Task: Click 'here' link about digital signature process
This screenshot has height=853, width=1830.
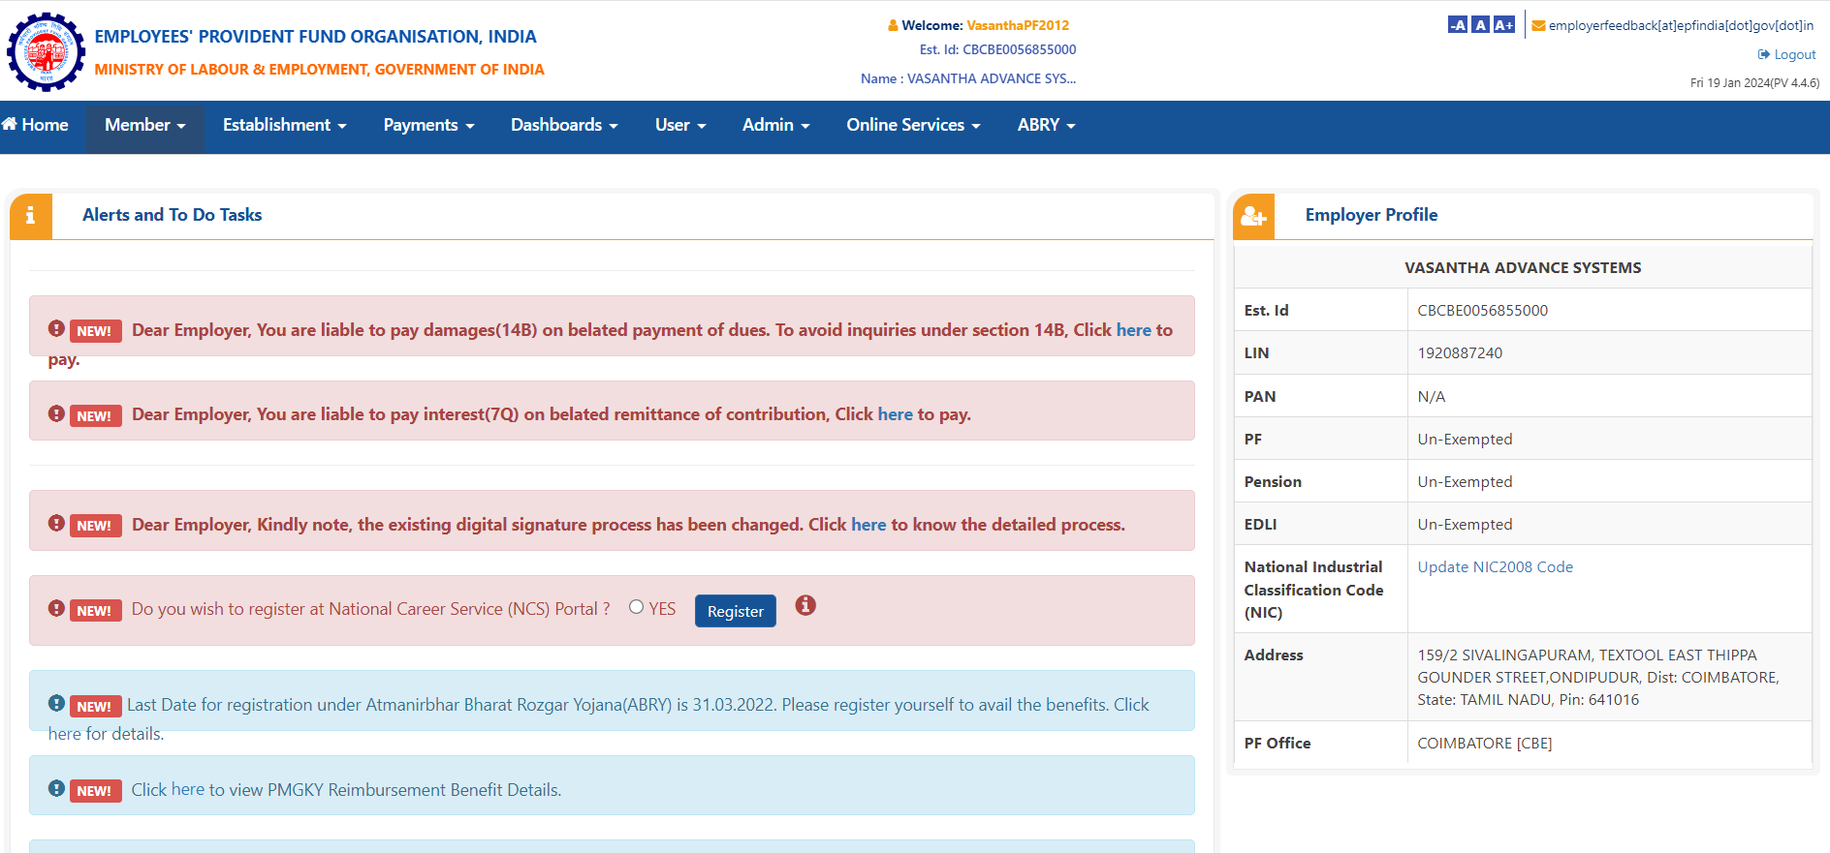Action: [868, 525]
